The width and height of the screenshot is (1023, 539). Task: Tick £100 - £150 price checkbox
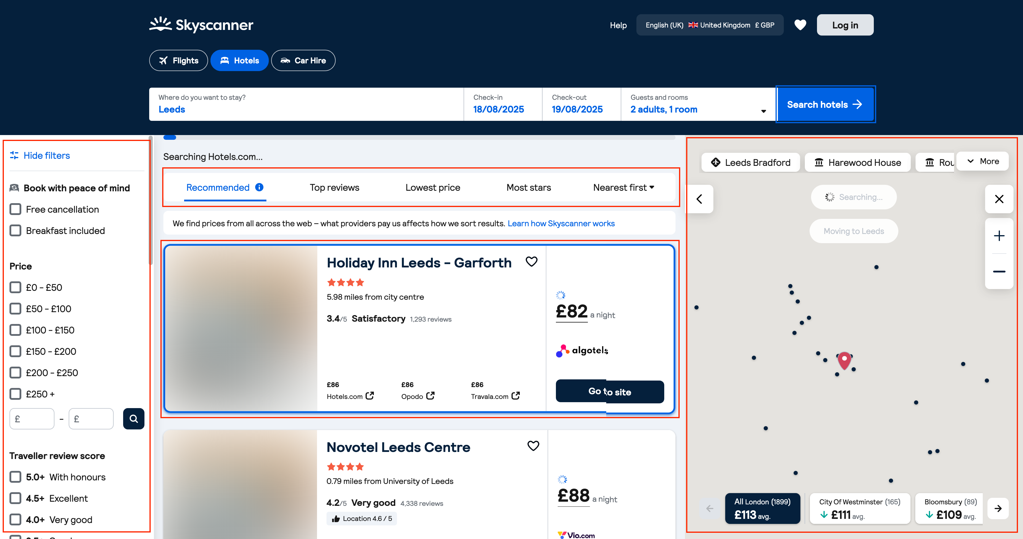pyautogui.click(x=15, y=330)
